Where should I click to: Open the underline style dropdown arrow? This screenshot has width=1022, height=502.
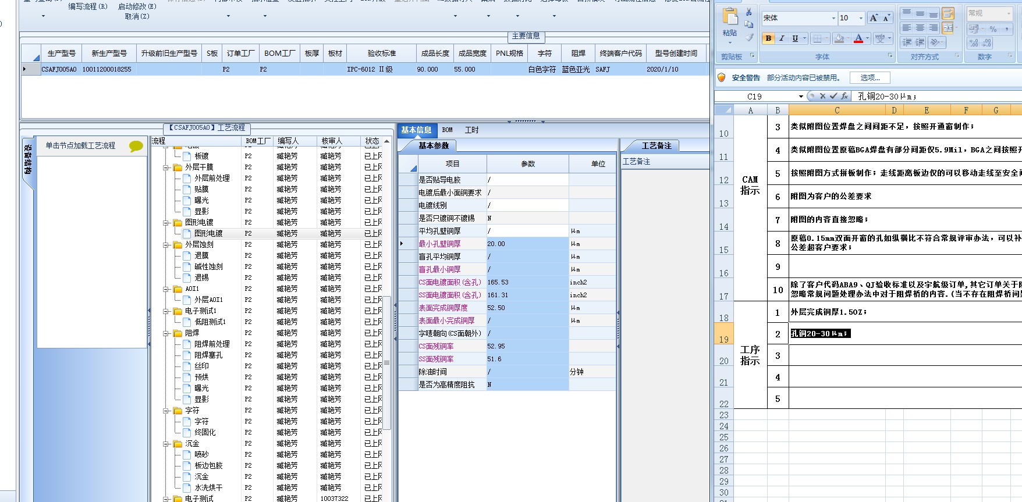(x=804, y=38)
